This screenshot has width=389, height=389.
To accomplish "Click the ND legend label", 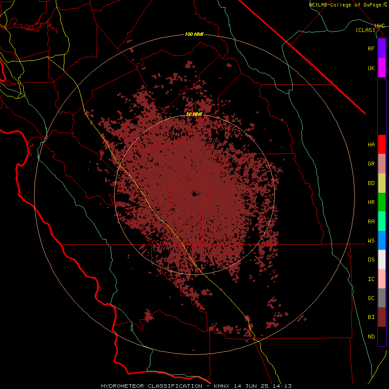I will click(x=371, y=337).
